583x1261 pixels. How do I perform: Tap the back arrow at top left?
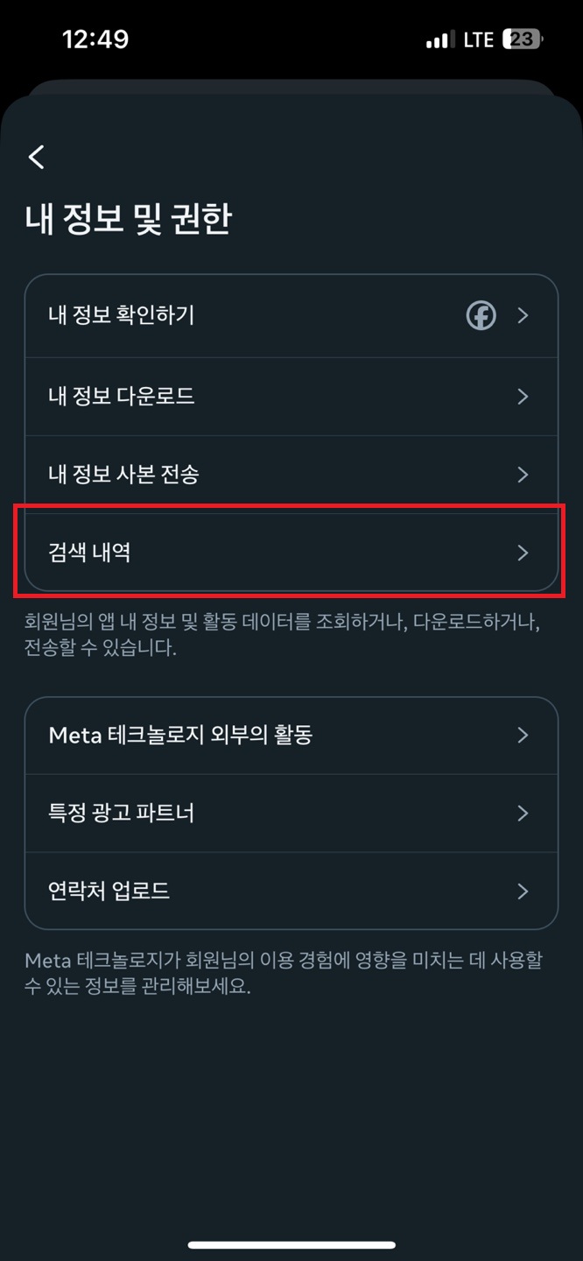(x=36, y=157)
